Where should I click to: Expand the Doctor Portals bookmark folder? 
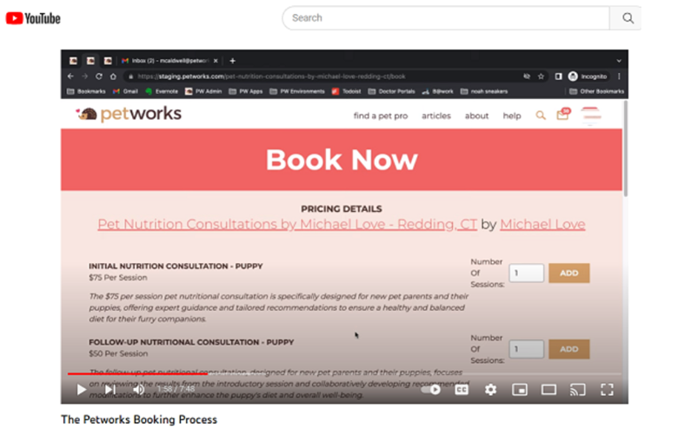tap(391, 91)
